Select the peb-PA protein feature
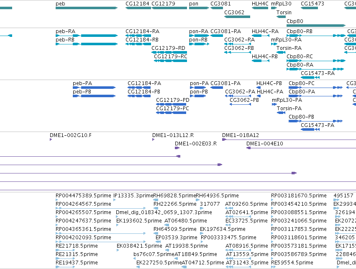The height and width of the screenshot is (269, 356). click(94, 88)
